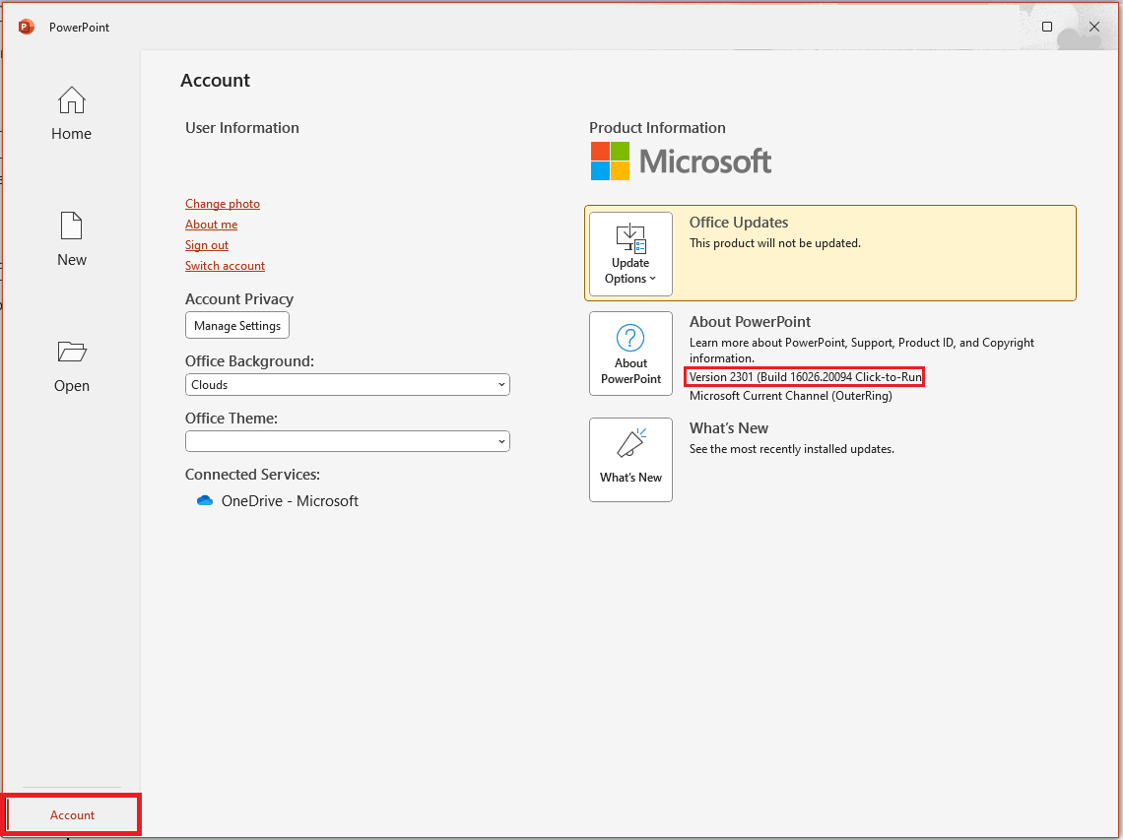
Task: Click the Manage Settings button
Action: click(x=237, y=326)
